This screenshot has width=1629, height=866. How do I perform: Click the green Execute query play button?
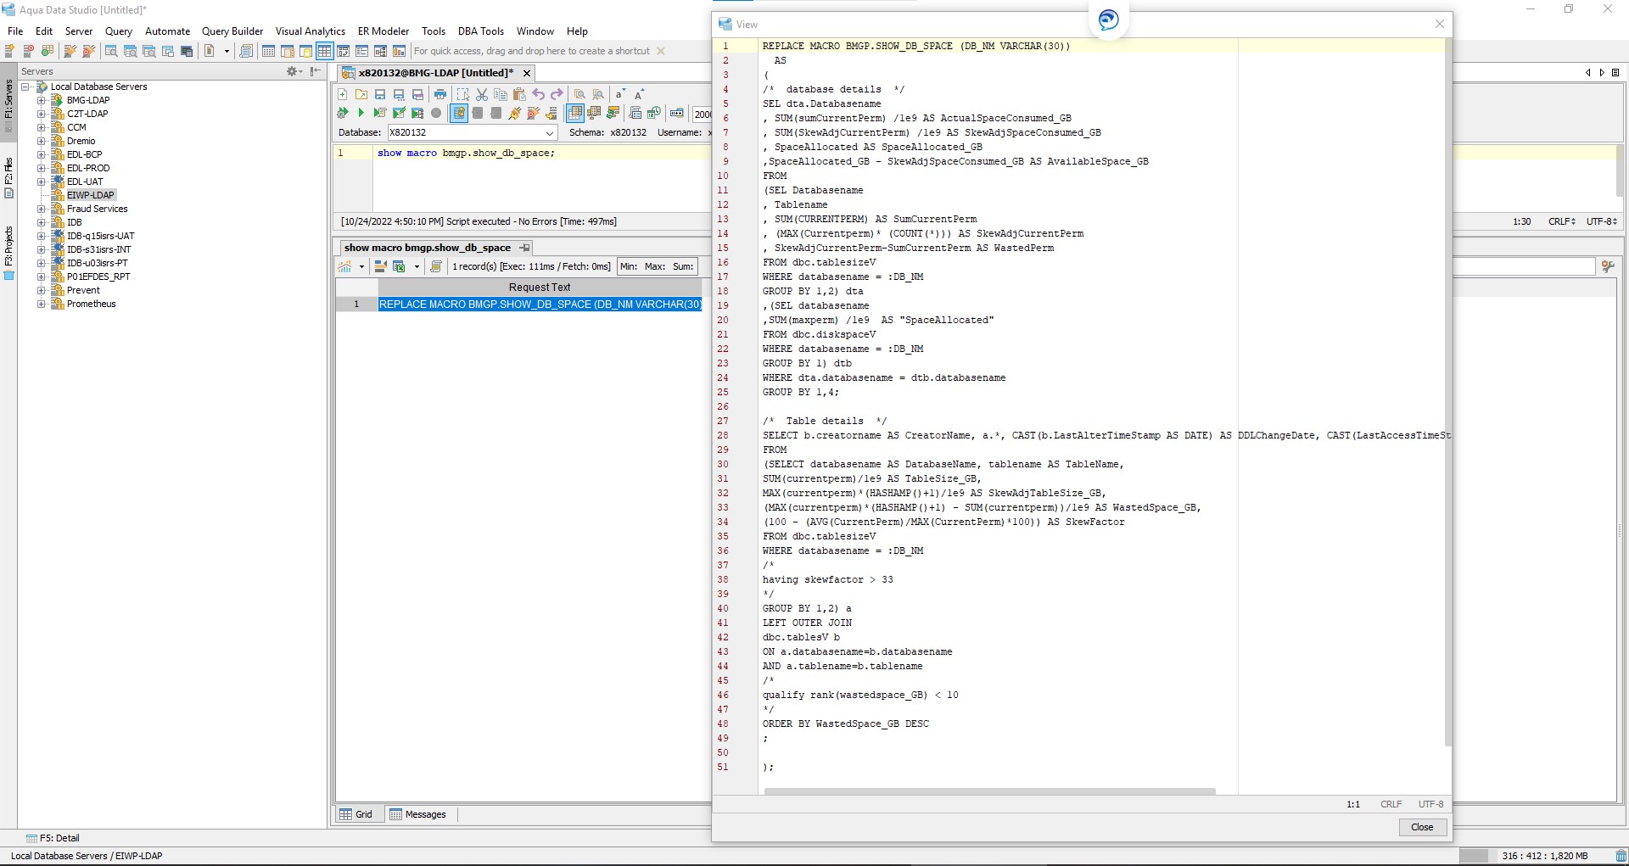pyautogui.click(x=361, y=113)
